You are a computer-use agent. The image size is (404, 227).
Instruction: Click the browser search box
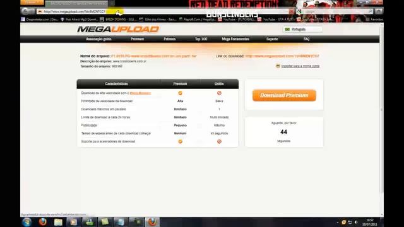(x=334, y=11)
